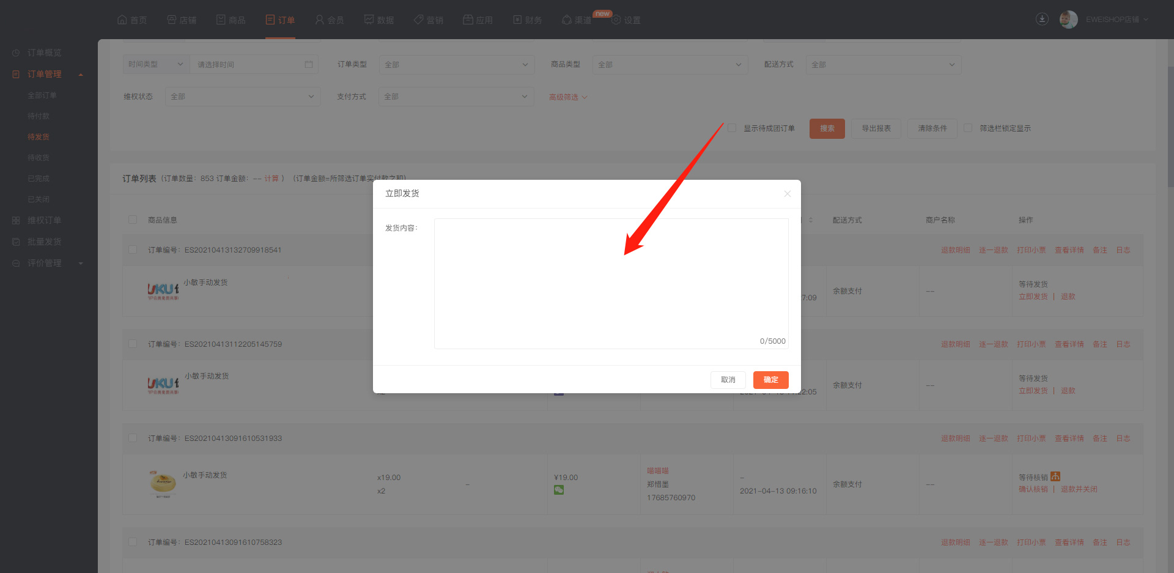
Task: Select 待付款 in sidebar
Action: click(x=39, y=116)
